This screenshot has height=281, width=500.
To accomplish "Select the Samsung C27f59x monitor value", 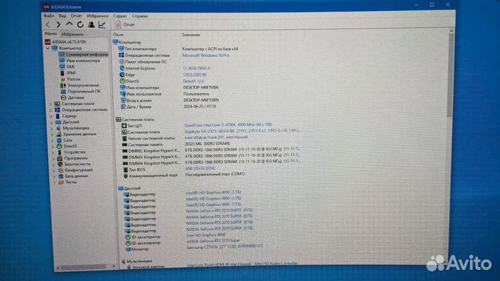I will tap(224, 246).
